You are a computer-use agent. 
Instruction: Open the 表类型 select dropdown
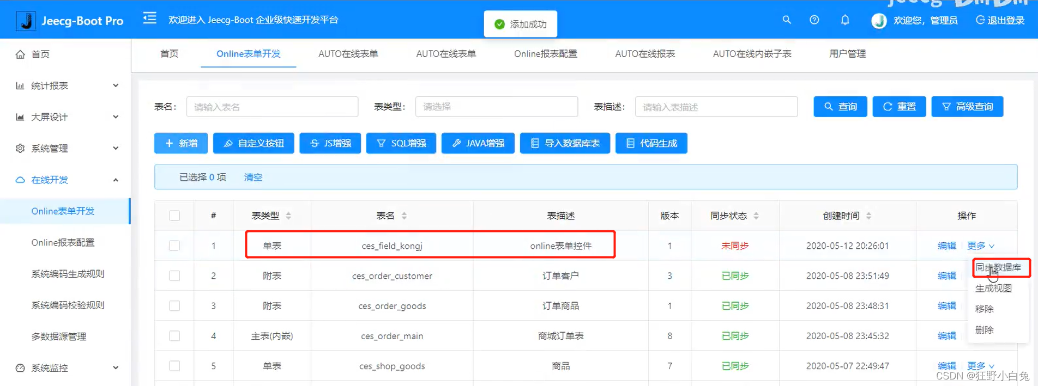pos(497,107)
